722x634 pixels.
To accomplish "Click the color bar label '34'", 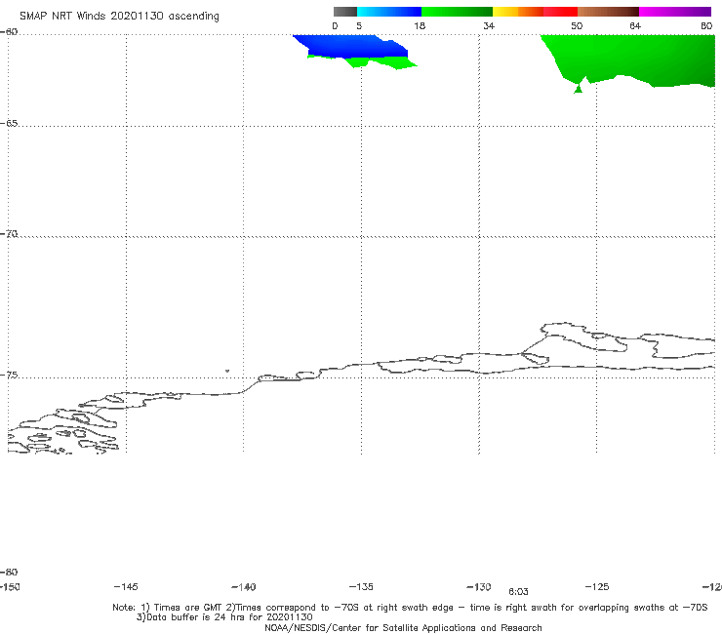I will pyautogui.click(x=489, y=25).
